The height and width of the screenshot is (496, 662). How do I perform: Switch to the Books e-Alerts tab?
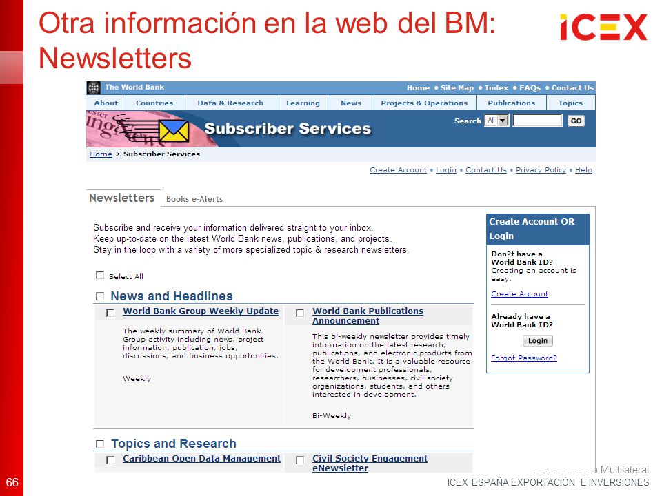194,199
